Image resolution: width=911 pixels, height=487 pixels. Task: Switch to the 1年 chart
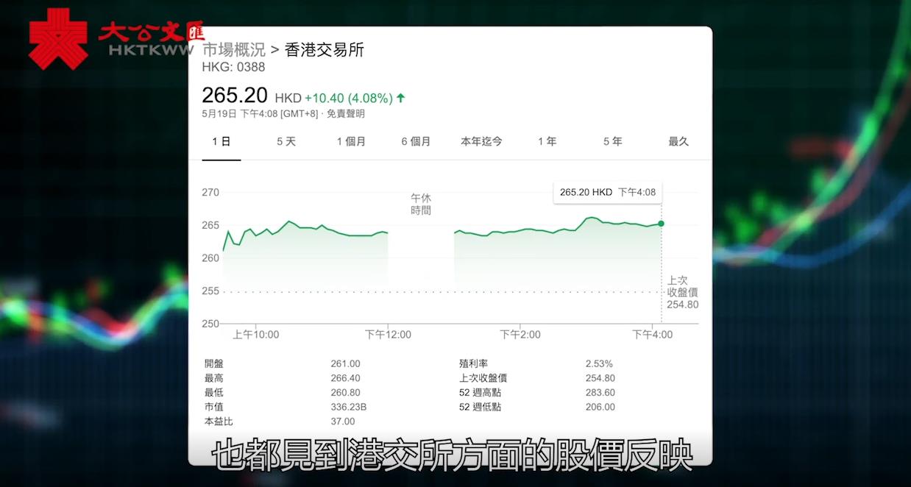[x=547, y=141]
